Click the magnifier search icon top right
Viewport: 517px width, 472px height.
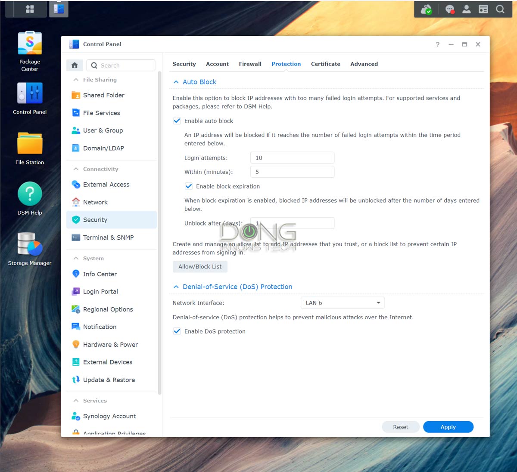501,9
